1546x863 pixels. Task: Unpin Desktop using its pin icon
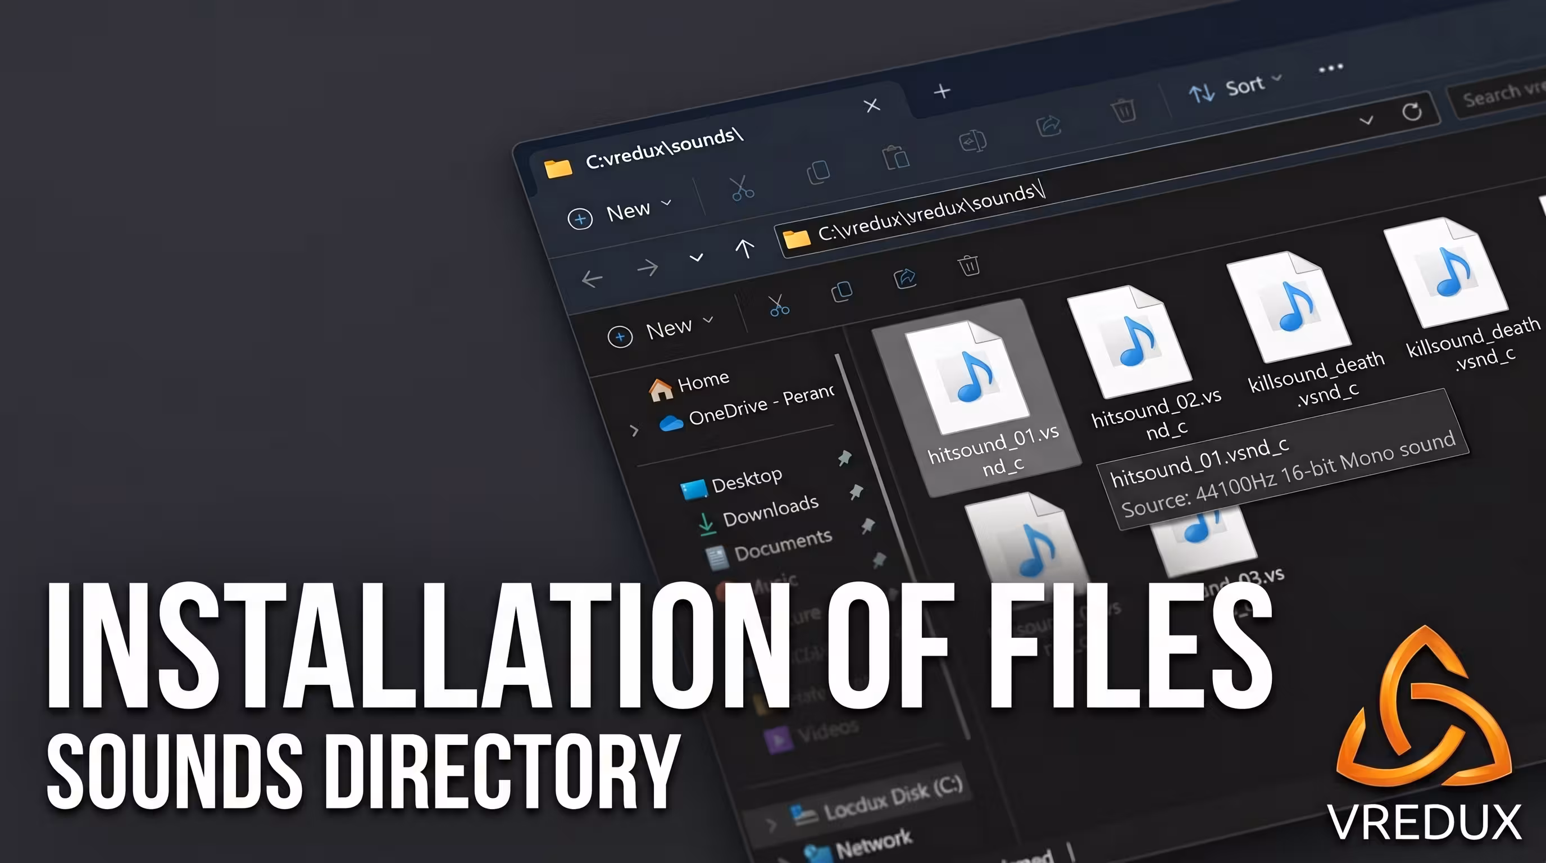[x=844, y=458]
